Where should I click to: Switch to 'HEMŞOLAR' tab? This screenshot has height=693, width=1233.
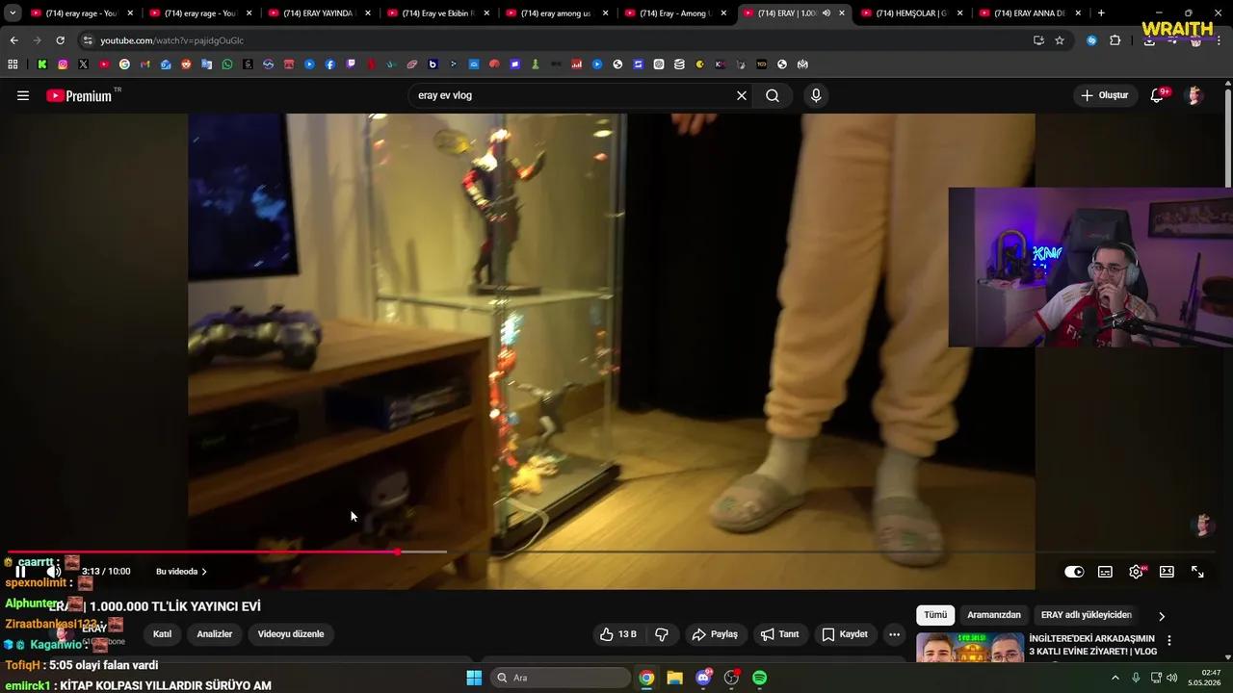(x=913, y=13)
